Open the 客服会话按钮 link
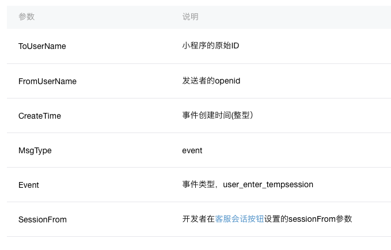Screen dimensions: 391x250 (240, 219)
